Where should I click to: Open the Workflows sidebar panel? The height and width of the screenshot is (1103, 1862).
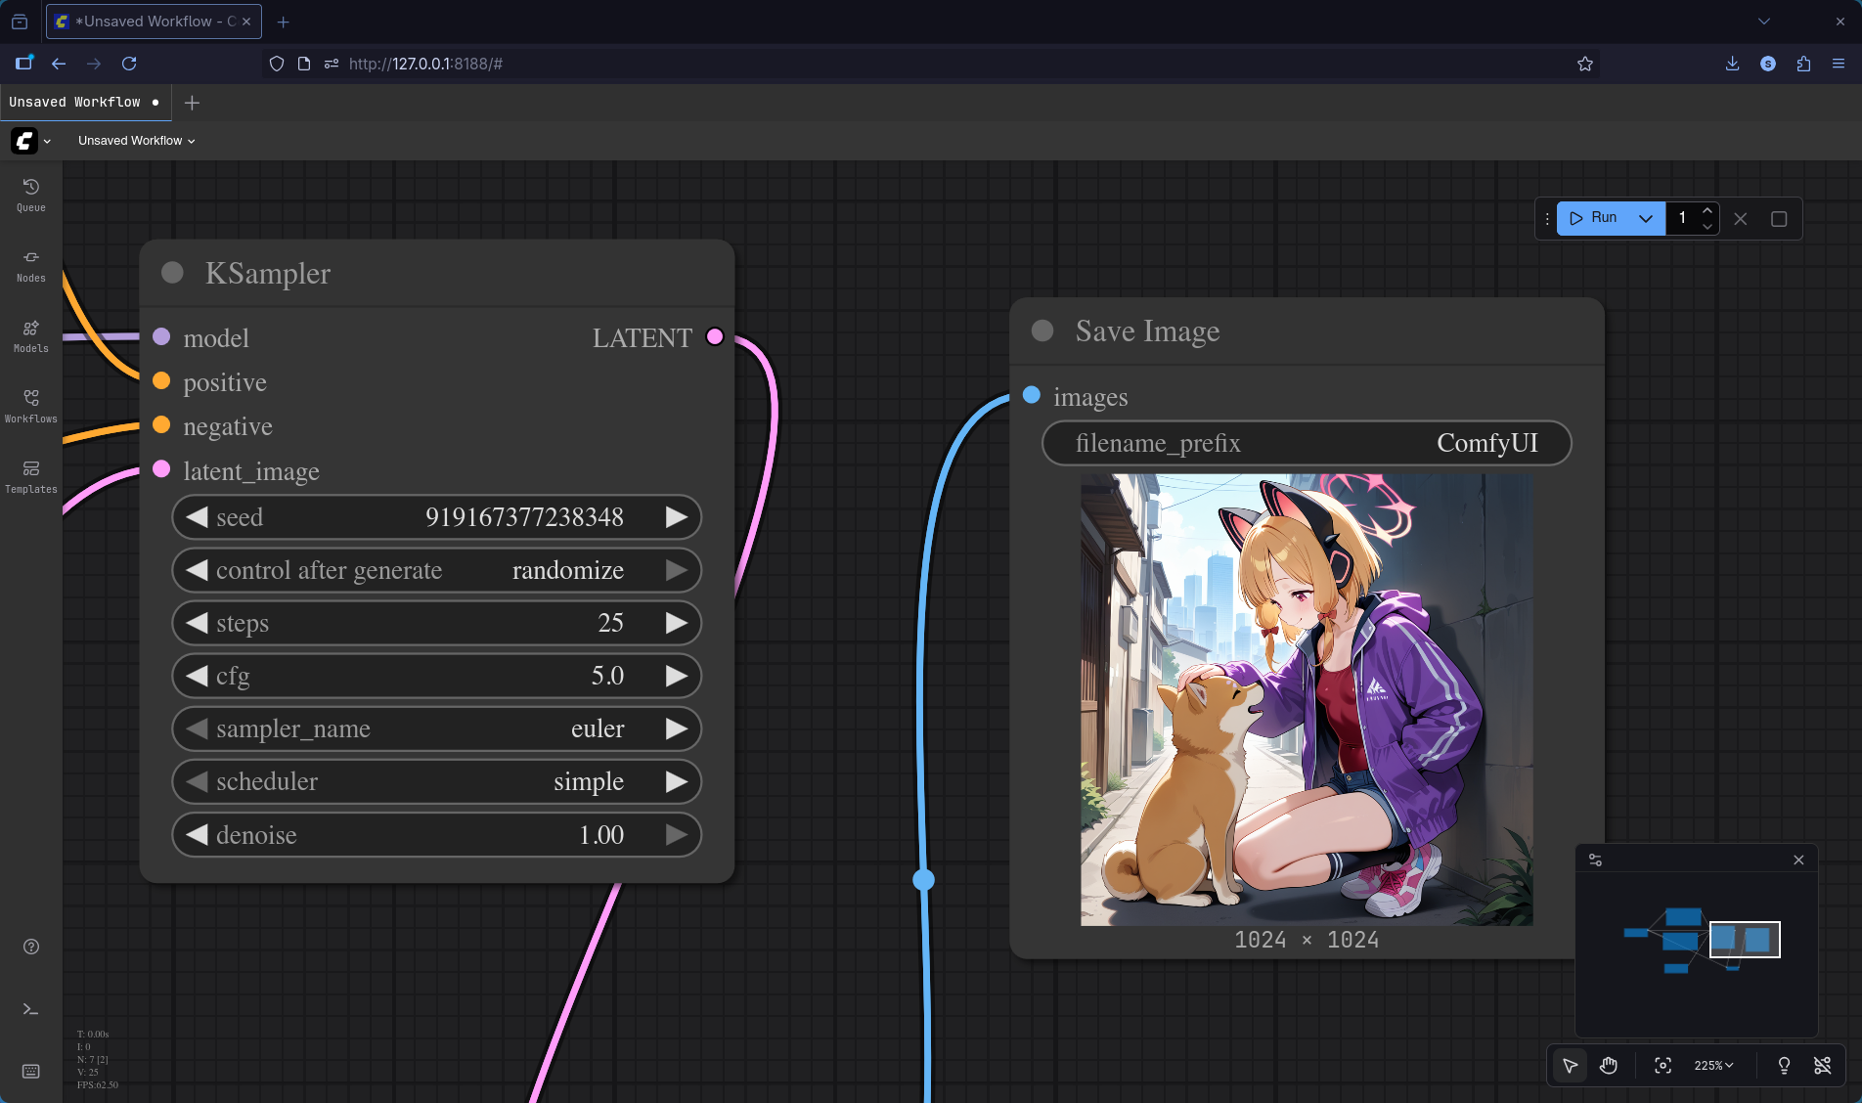pos(30,406)
